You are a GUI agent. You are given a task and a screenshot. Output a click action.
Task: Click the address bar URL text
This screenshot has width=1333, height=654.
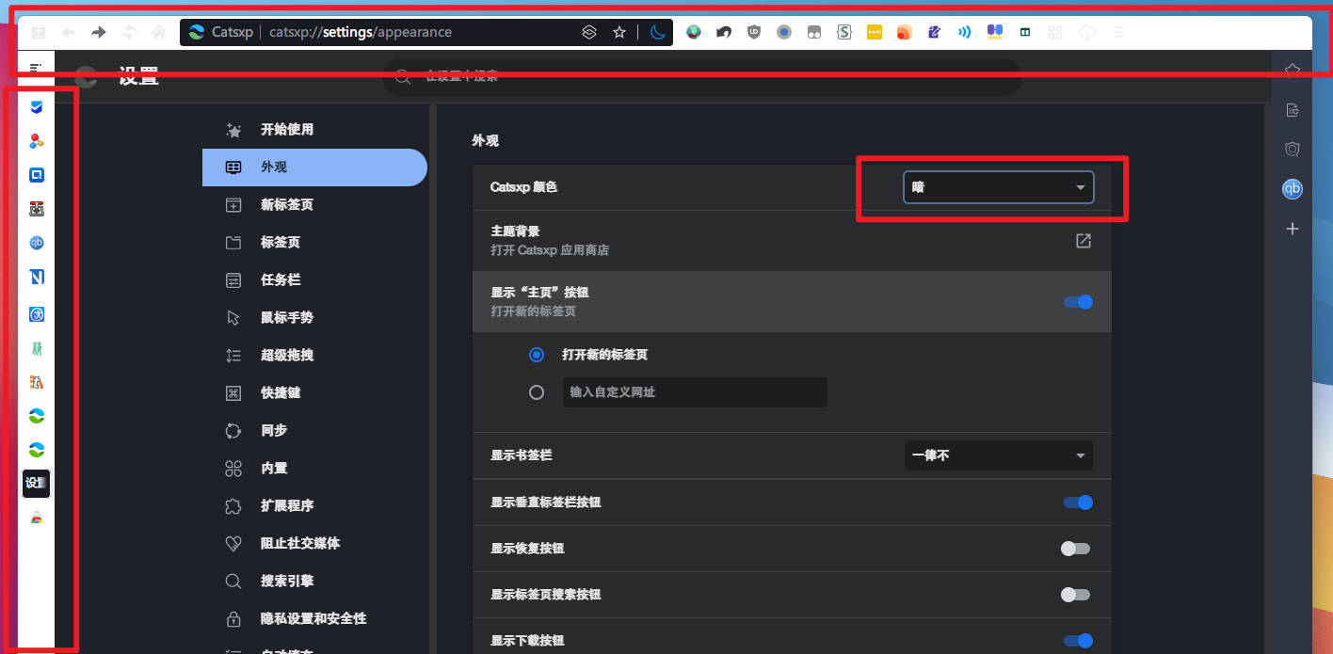(x=361, y=32)
